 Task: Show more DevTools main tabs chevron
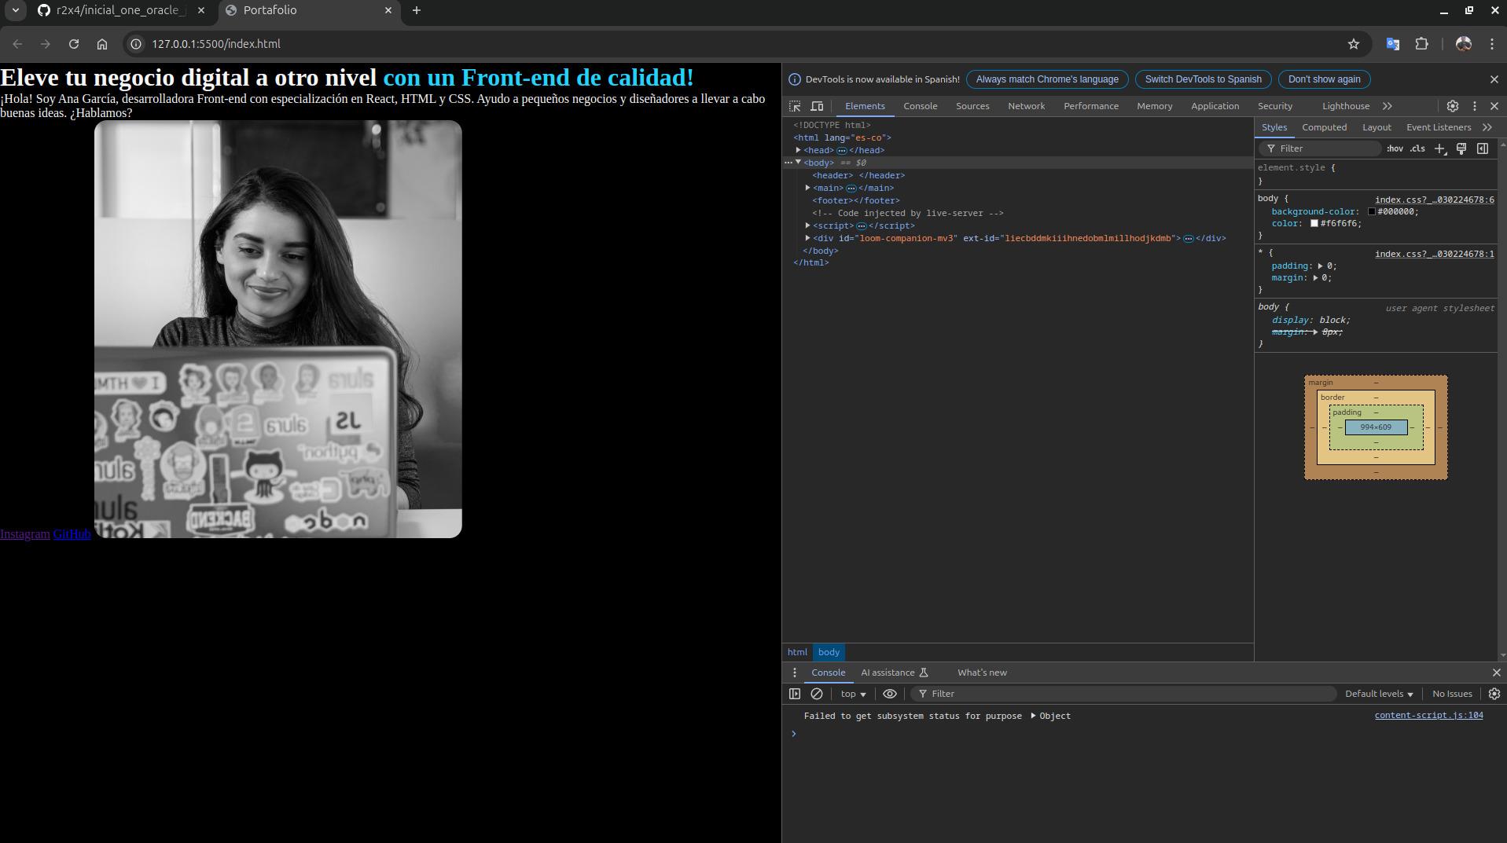pos(1388,106)
